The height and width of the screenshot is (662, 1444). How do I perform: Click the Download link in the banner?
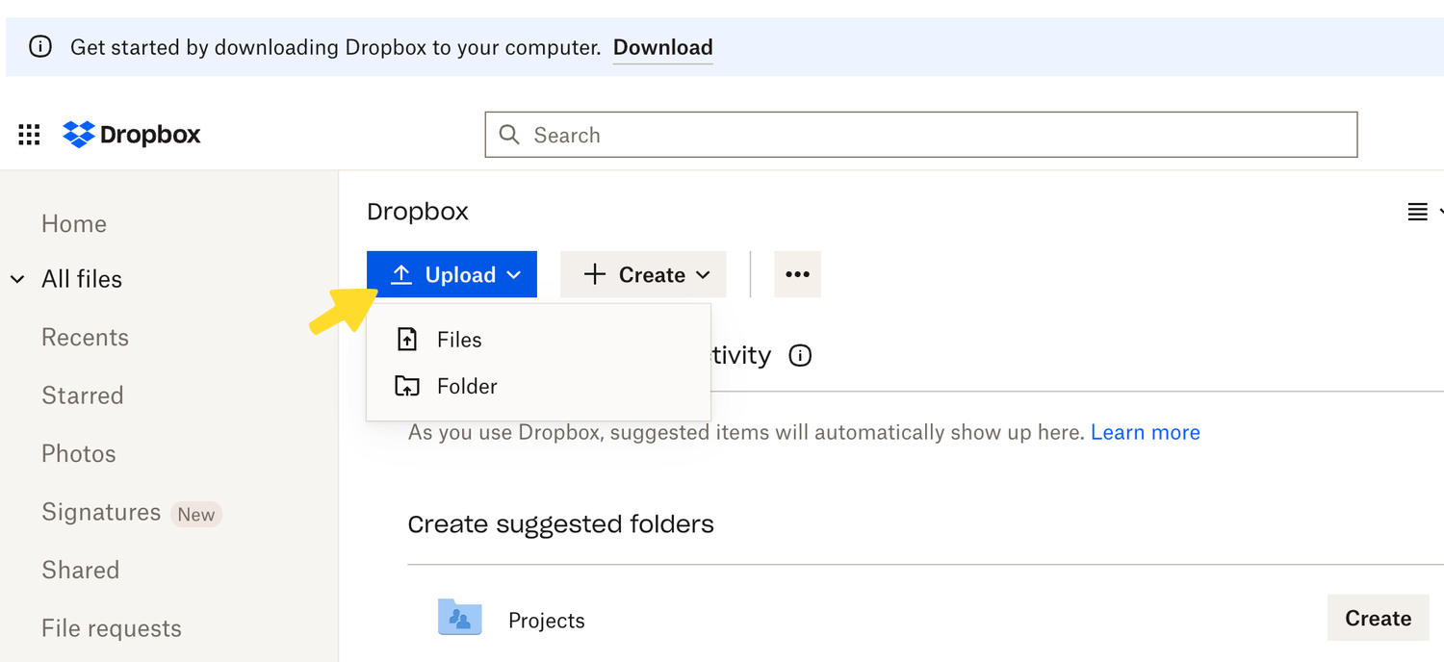[663, 47]
